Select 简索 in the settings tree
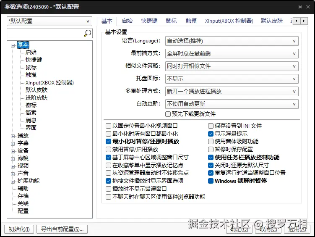Screen dimensions: 315x237 [x=31, y=113]
